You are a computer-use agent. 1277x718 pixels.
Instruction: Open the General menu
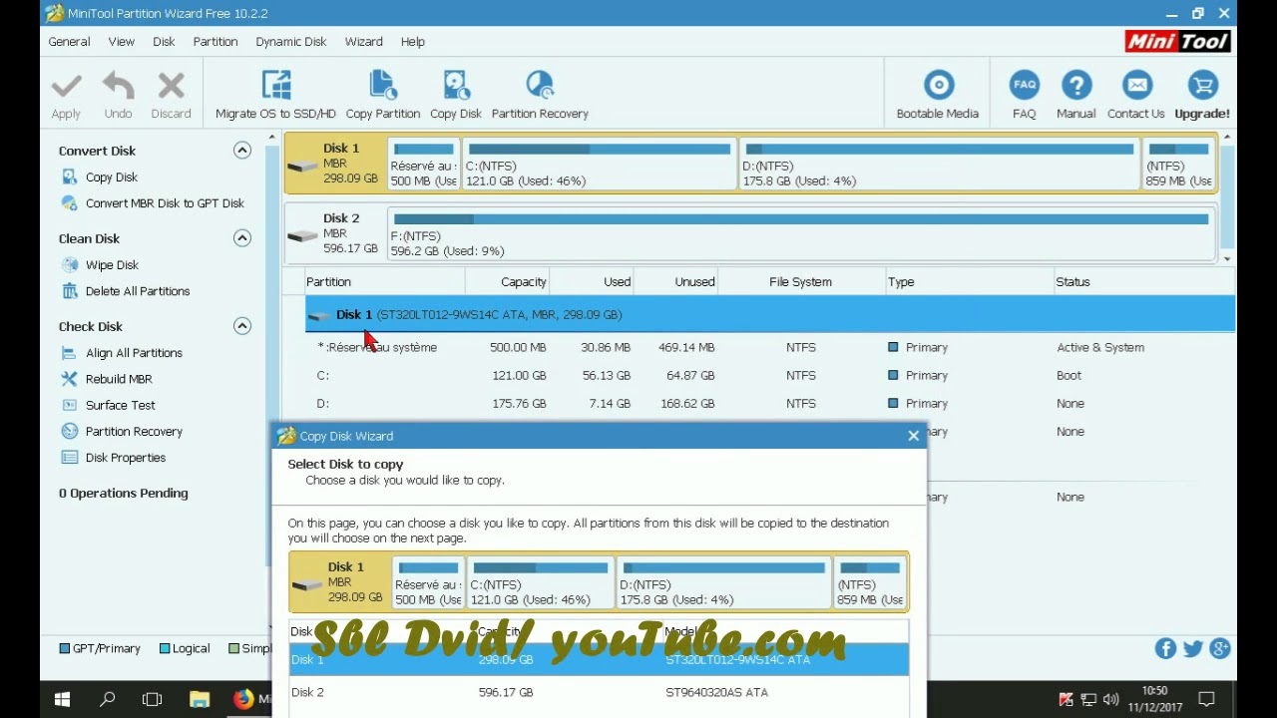[69, 42]
